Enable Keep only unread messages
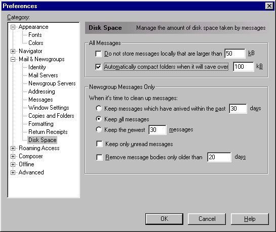This screenshot has width=276, height=232. tap(99, 144)
